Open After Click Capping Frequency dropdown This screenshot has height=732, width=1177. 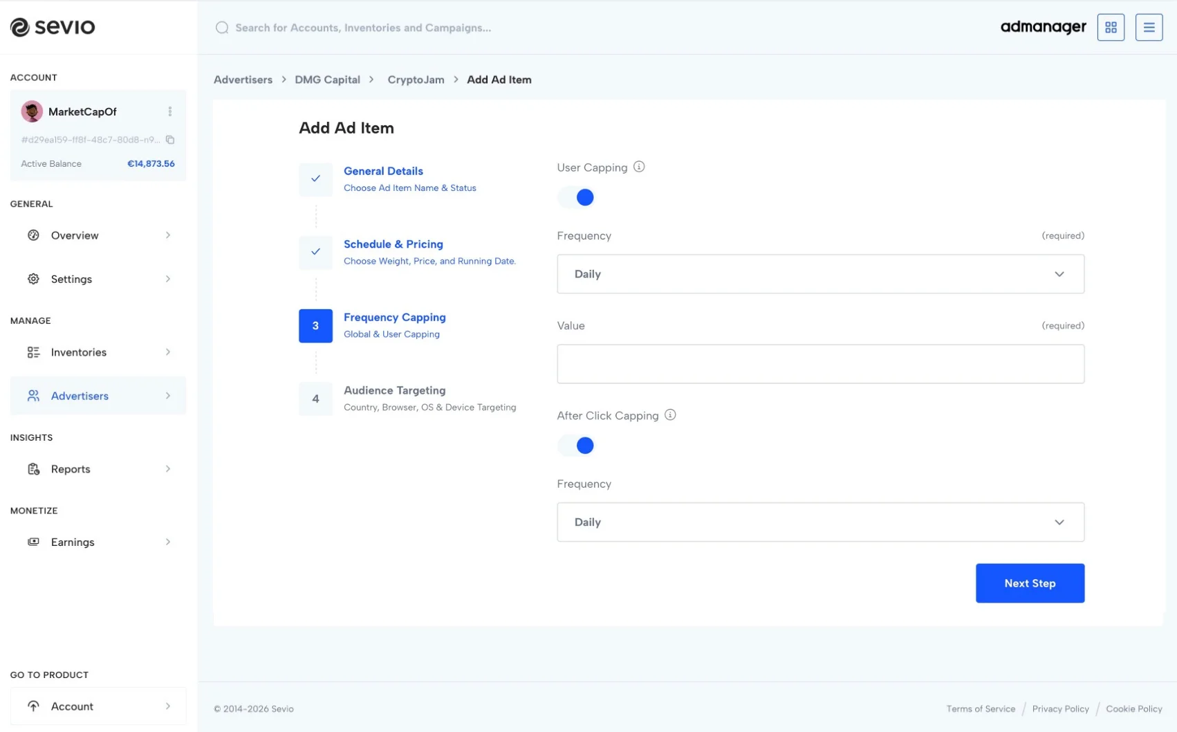tap(820, 522)
